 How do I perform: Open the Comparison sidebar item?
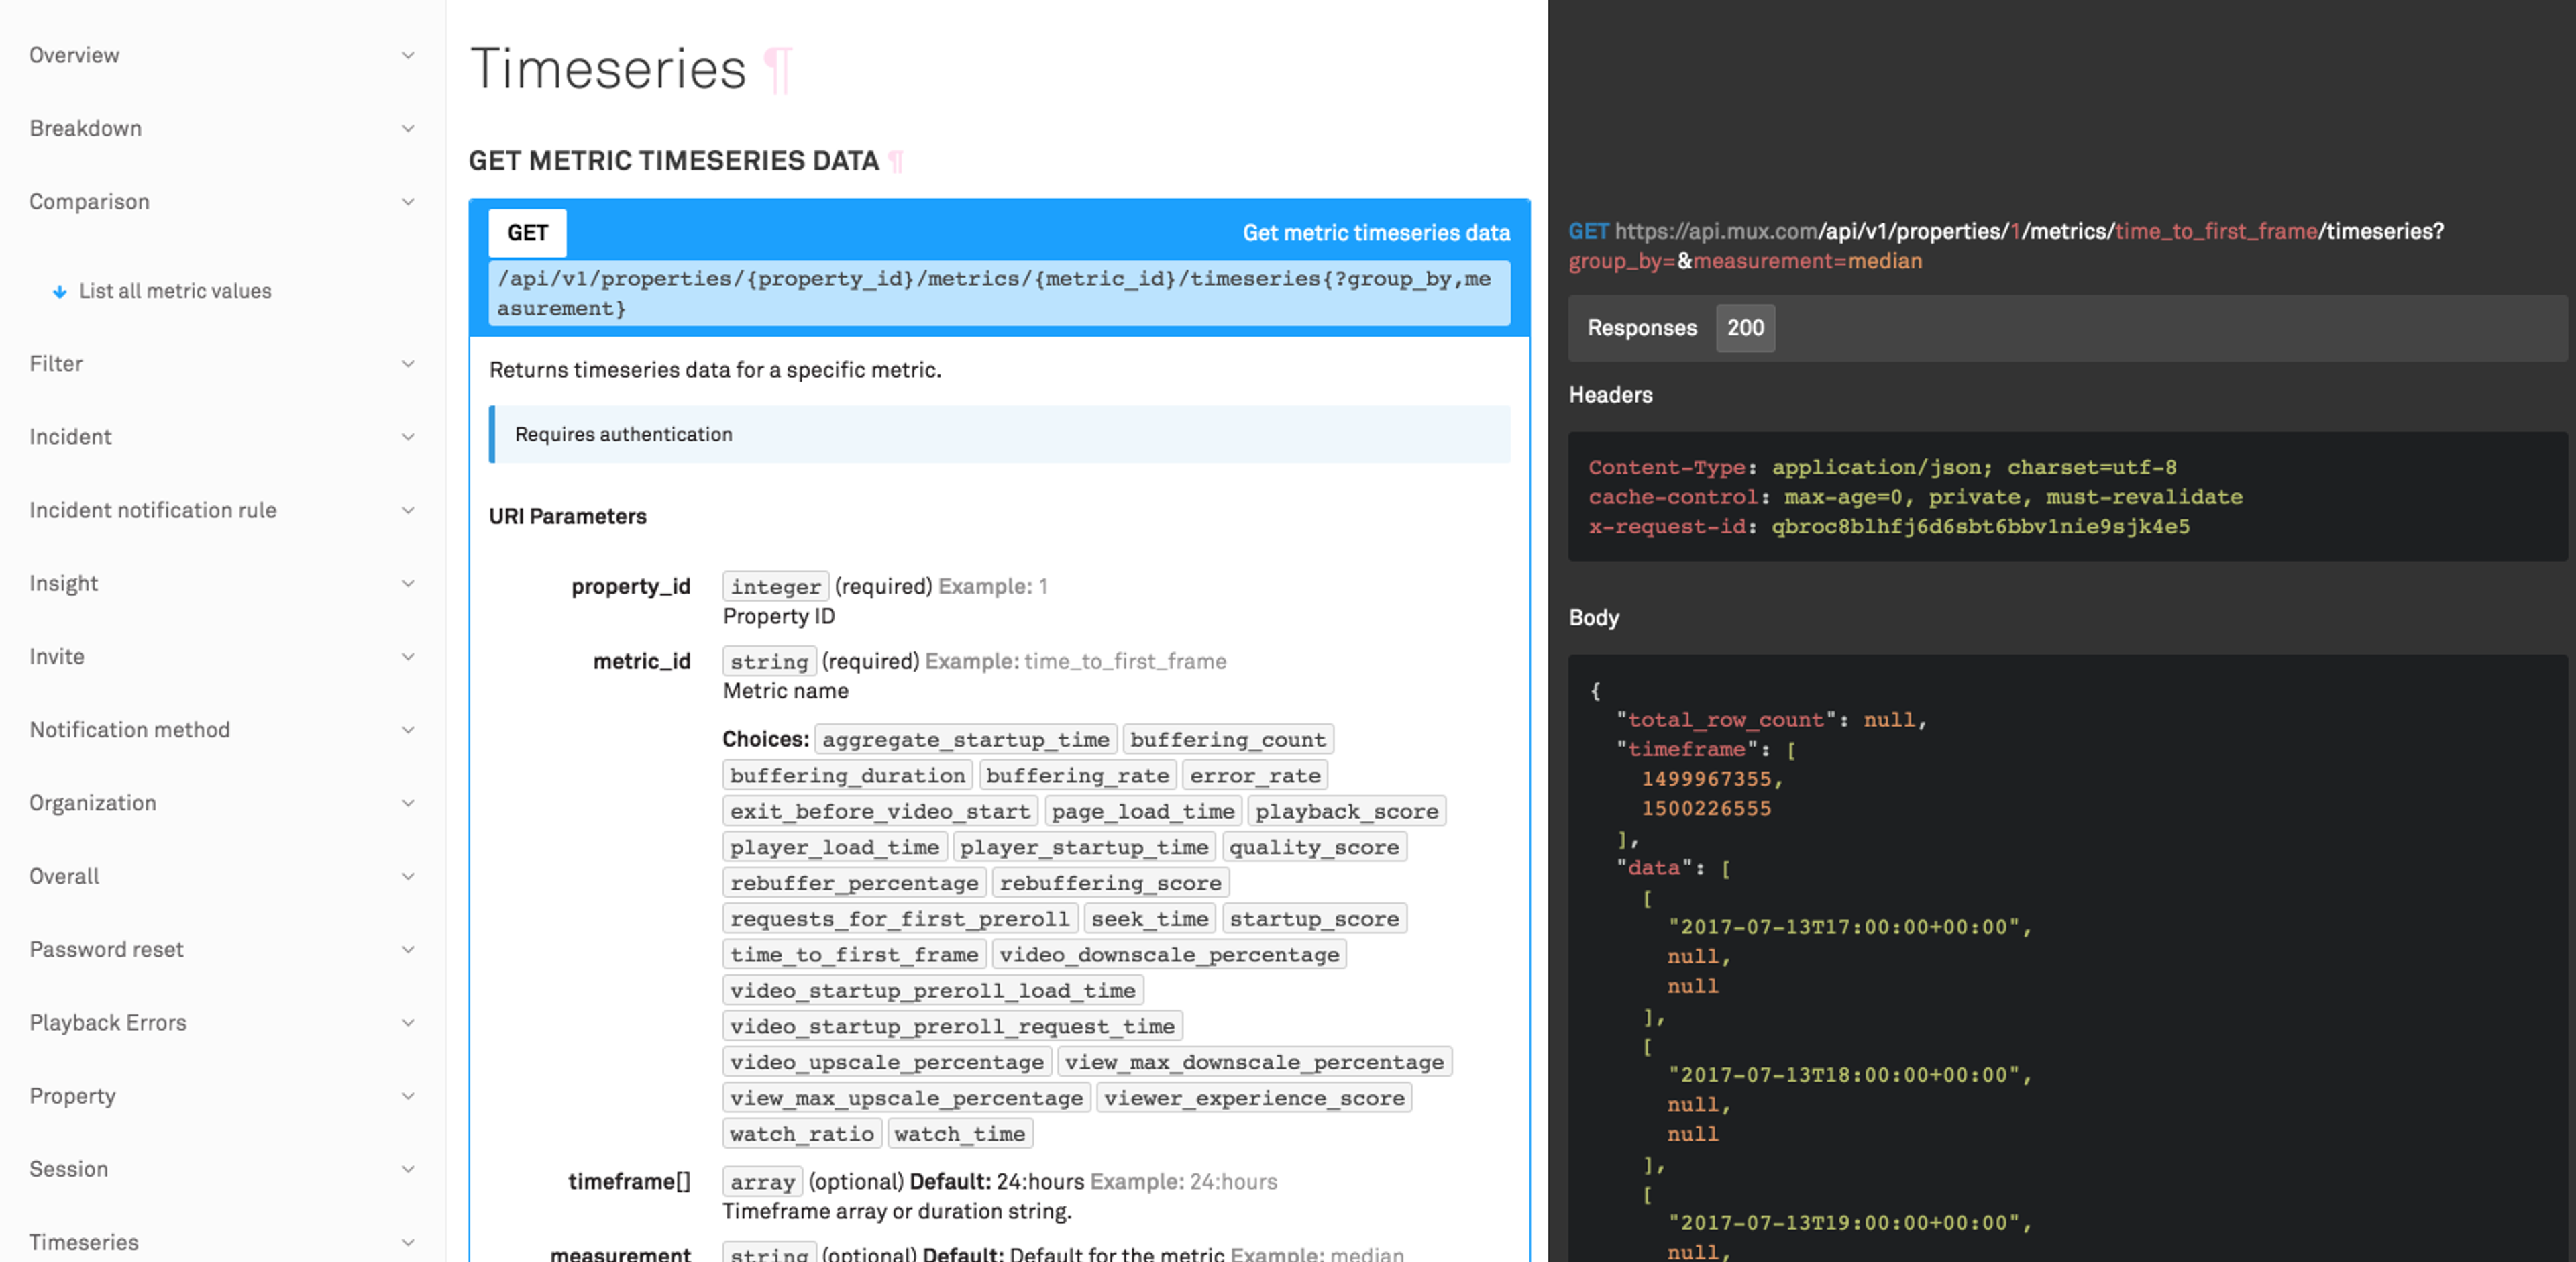point(89,201)
